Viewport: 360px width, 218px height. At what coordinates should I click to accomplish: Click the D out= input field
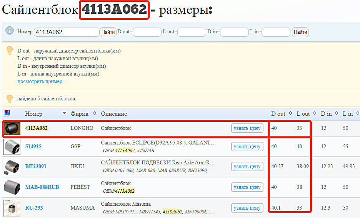pos(147,32)
